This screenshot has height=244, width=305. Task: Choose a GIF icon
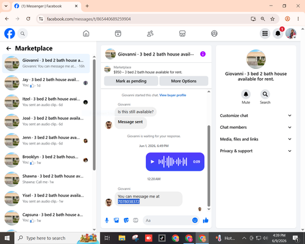click(135, 220)
